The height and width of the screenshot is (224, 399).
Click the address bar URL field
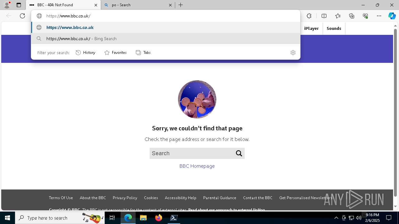click(x=165, y=16)
